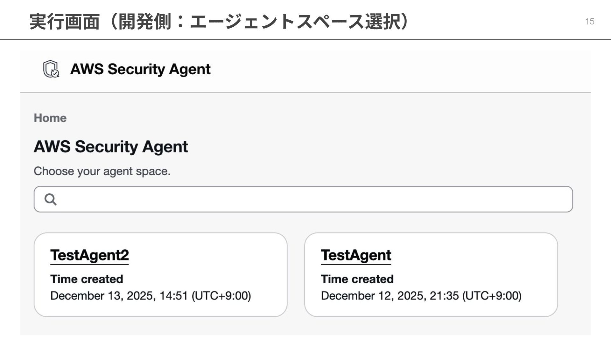
Task: Click the Home breadcrumb
Action: click(x=50, y=118)
